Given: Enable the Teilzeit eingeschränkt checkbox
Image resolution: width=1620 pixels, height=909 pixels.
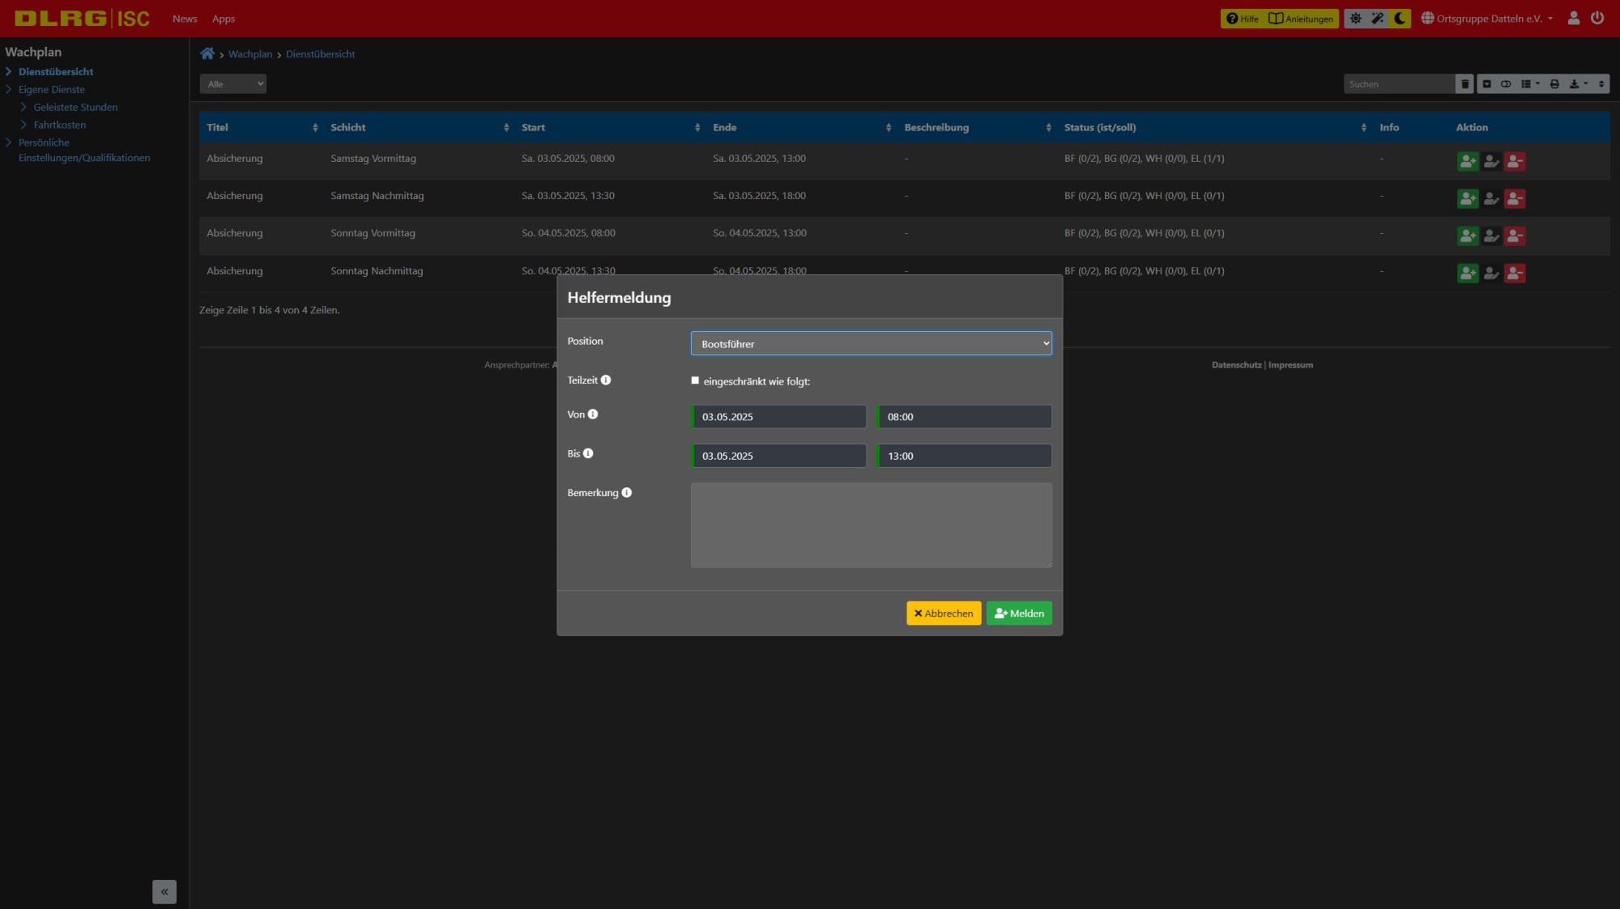Looking at the screenshot, I should [x=695, y=380].
